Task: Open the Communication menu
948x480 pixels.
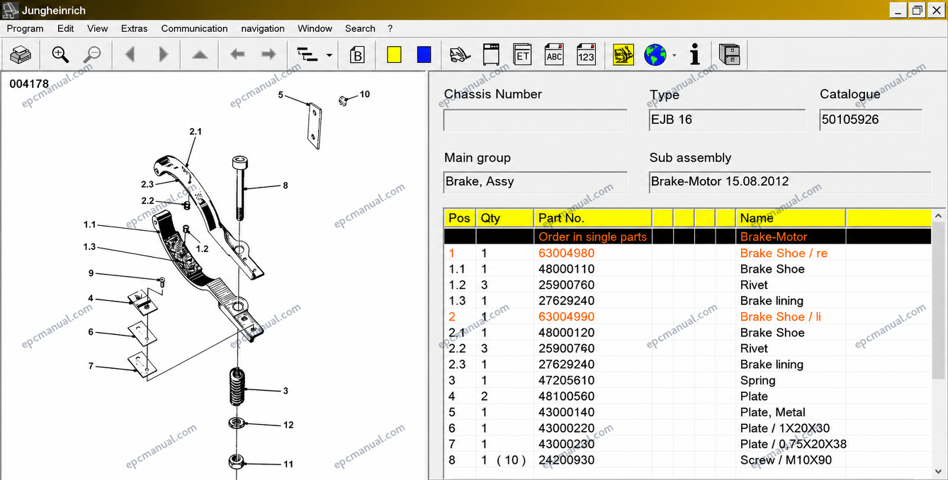Action: [195, 28]
